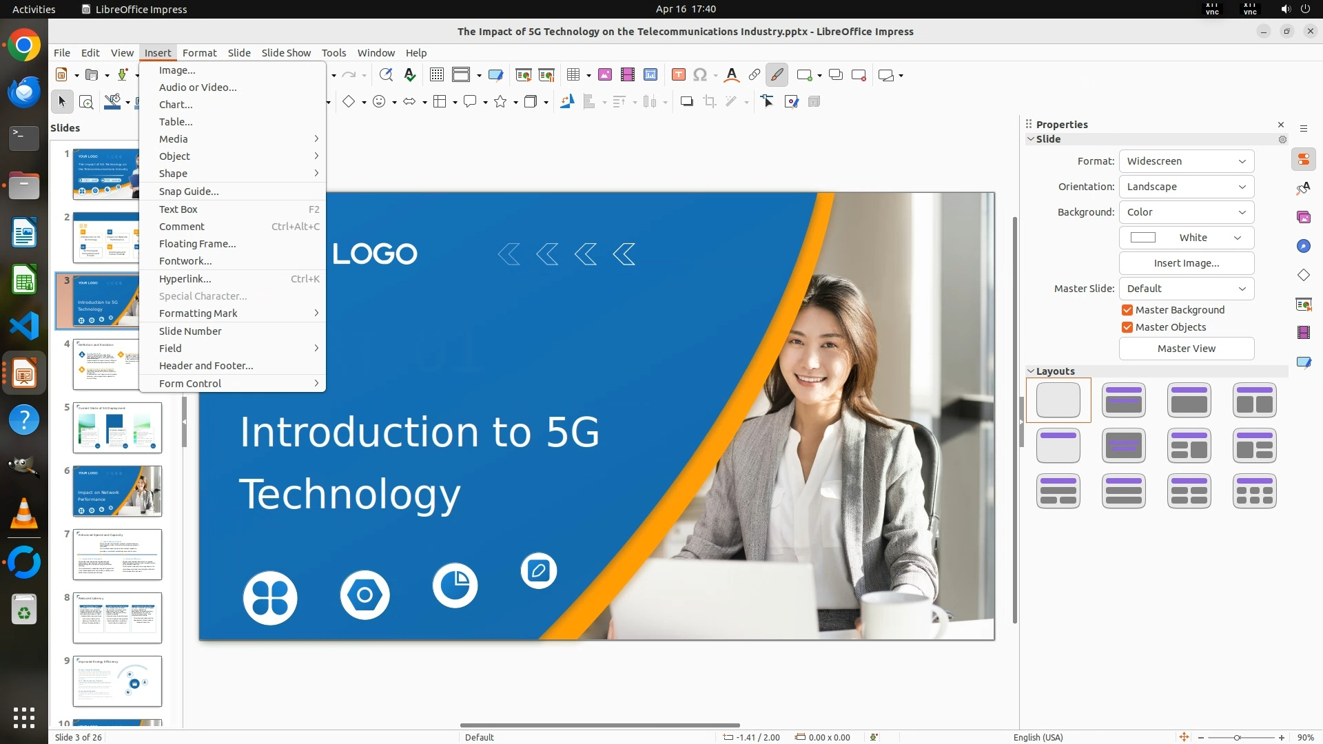Click the Insert Hyperlink chain icon

click(754, 75)
